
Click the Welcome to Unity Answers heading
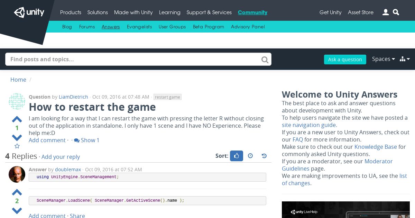pos(340,94)
